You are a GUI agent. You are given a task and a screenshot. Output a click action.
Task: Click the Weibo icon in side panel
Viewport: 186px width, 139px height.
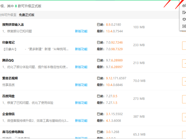point(184,5)
